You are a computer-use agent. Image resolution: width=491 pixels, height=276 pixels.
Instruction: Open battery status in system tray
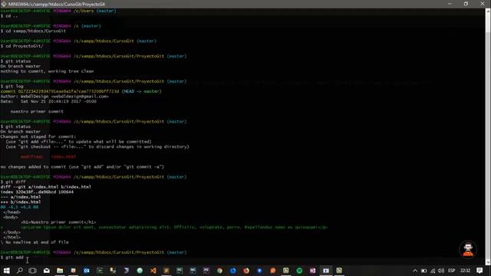coord(423,271)
